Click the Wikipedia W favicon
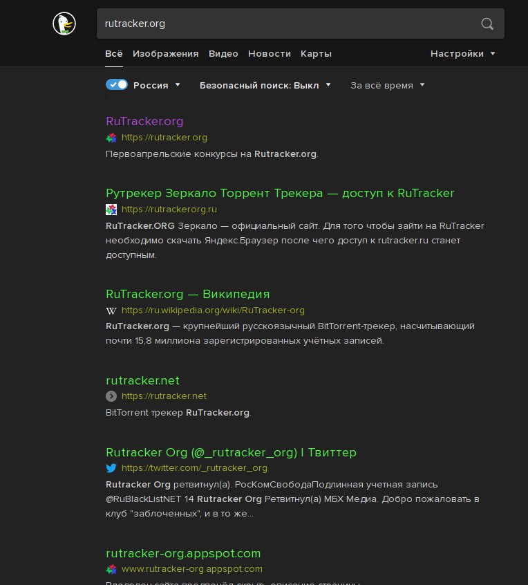 pos(111,310)
